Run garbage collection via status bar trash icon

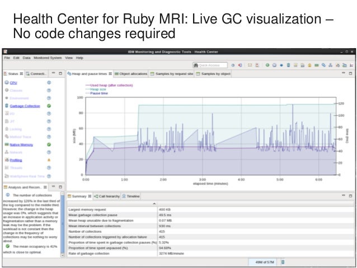(x=283, y=262)
